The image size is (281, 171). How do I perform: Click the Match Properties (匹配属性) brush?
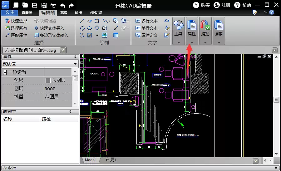point(16,35)
